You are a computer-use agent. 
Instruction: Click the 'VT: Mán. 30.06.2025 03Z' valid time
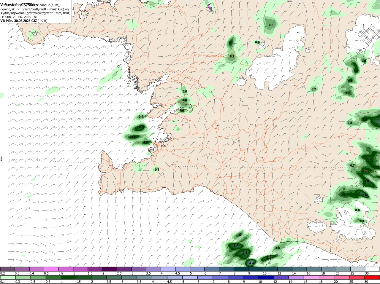[x=19, y=21]
